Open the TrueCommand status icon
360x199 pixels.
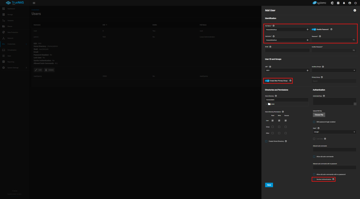click(x=332, y=3)
